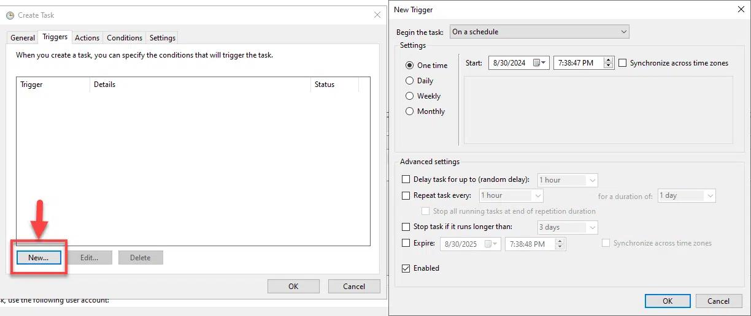Screen dimensions: 751x316
Task: Adjust the Expire time spinner arrows
Action: pyautogui.click(x=560, y=244)
